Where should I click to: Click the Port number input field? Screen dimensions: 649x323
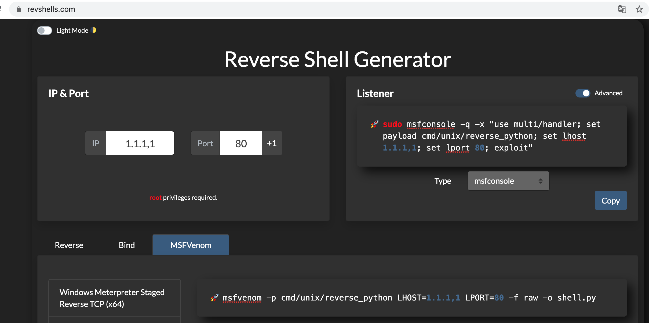point(241,143)
